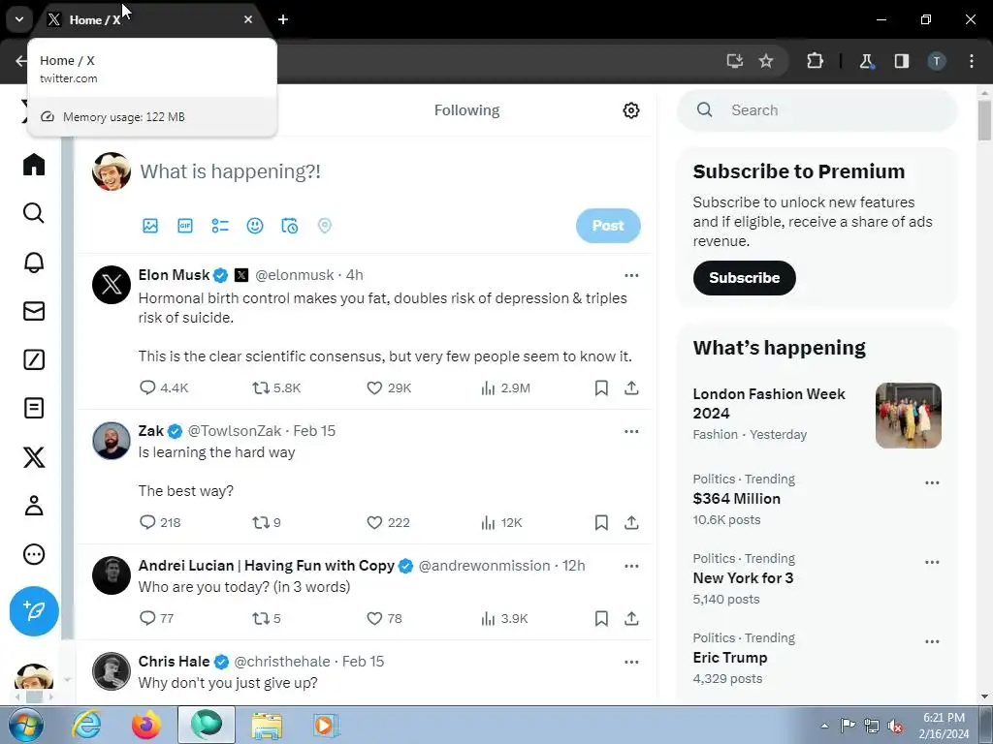Image resolution: width=993 pixels, height=744 pixels.
Task: View analytics of Elon Musk's post
Action: coord(504,387)
